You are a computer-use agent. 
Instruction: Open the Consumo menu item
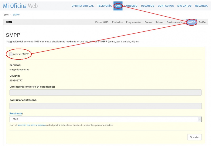(x=131, y=6)
